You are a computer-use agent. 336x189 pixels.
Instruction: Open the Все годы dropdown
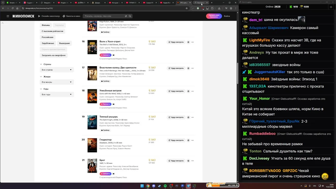click(x=57, y=94)
